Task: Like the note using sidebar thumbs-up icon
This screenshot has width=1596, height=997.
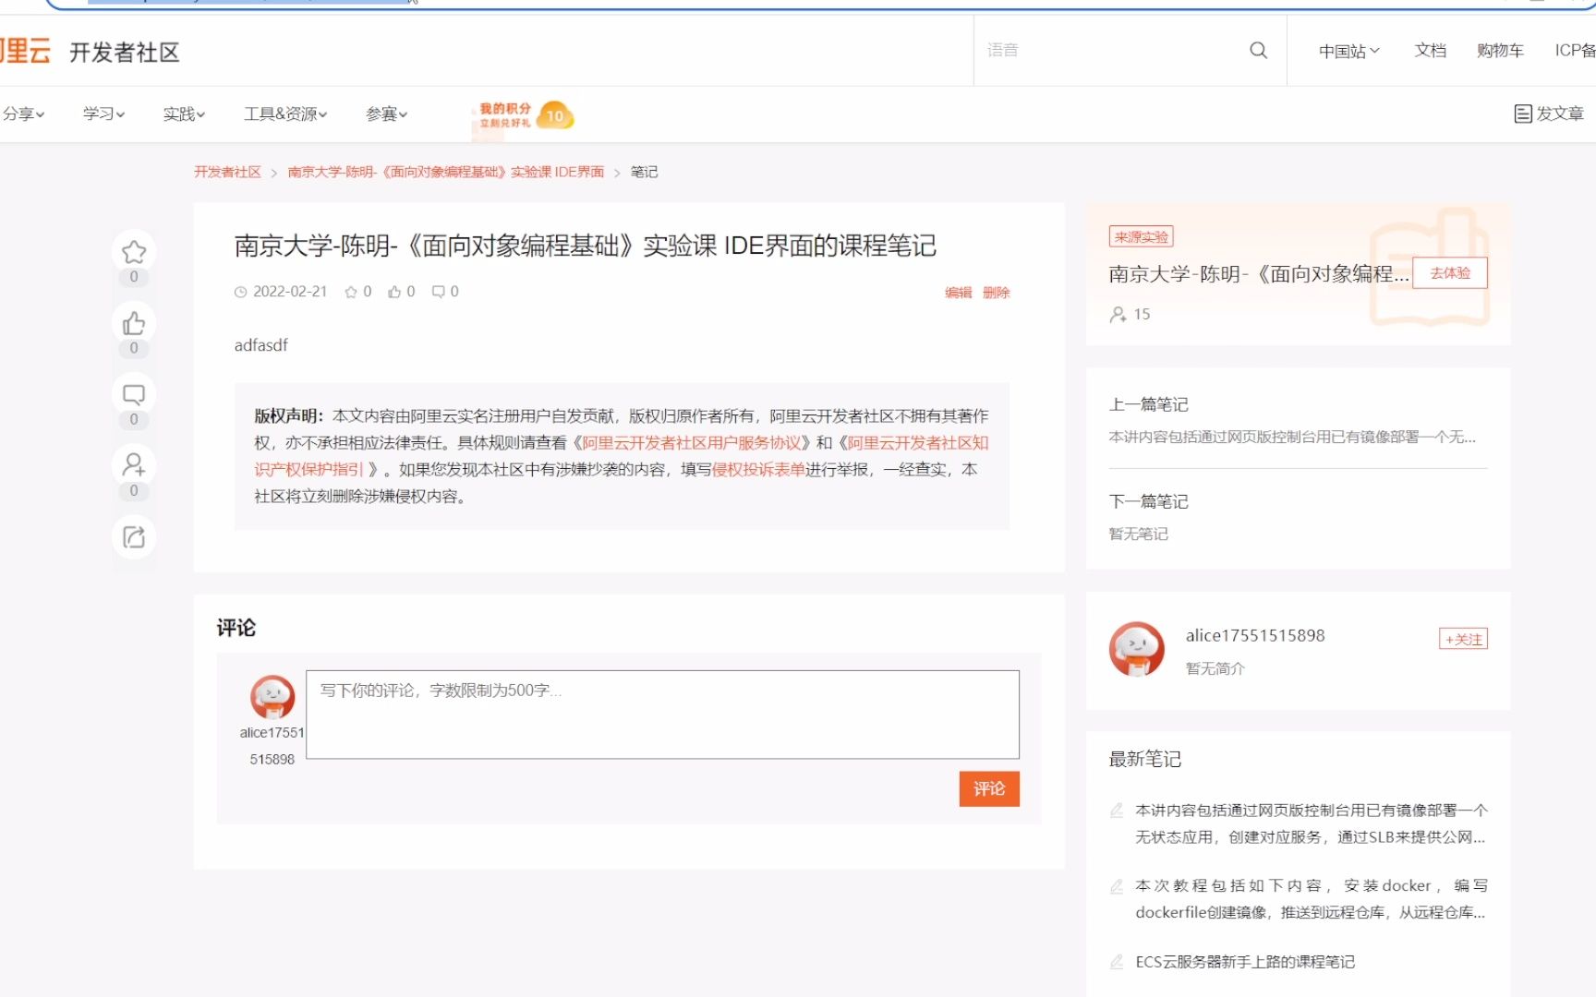Action: (134, 323)
